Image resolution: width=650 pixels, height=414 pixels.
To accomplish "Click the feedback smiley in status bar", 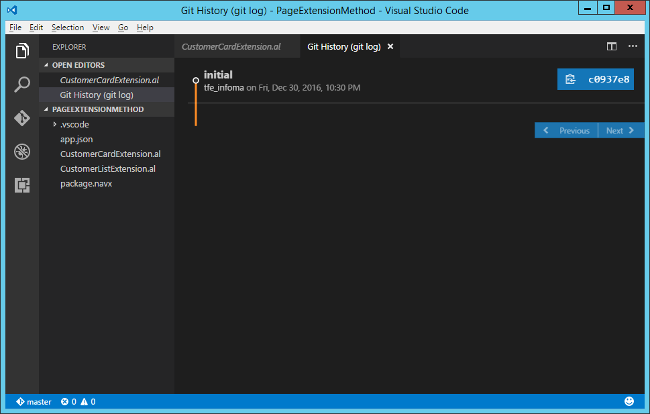I will [629, 401].
